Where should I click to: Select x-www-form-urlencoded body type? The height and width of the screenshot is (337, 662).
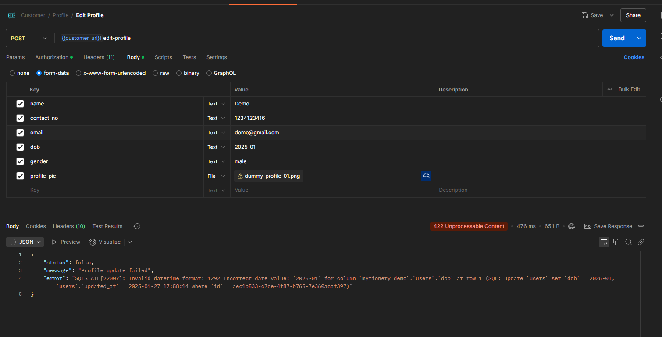click(x=78, y=73)
